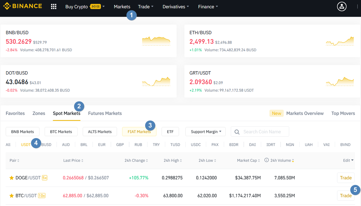This screenshot has height=206, width=361.
Task: Select the TRY quote currency filter
Action: (156, 145)
